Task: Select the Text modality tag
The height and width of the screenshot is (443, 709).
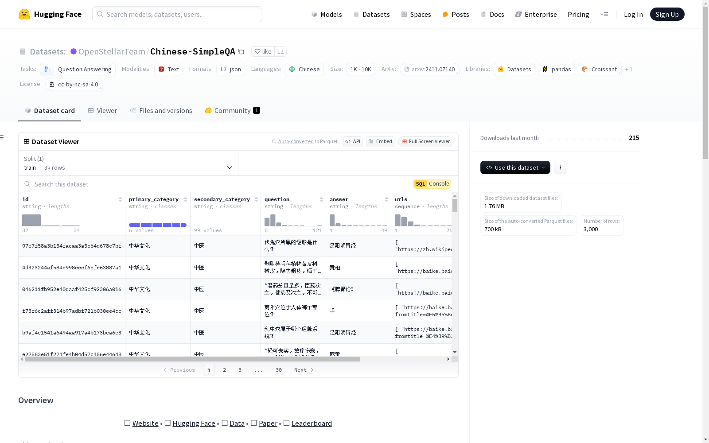Action: tap(169, 69)
